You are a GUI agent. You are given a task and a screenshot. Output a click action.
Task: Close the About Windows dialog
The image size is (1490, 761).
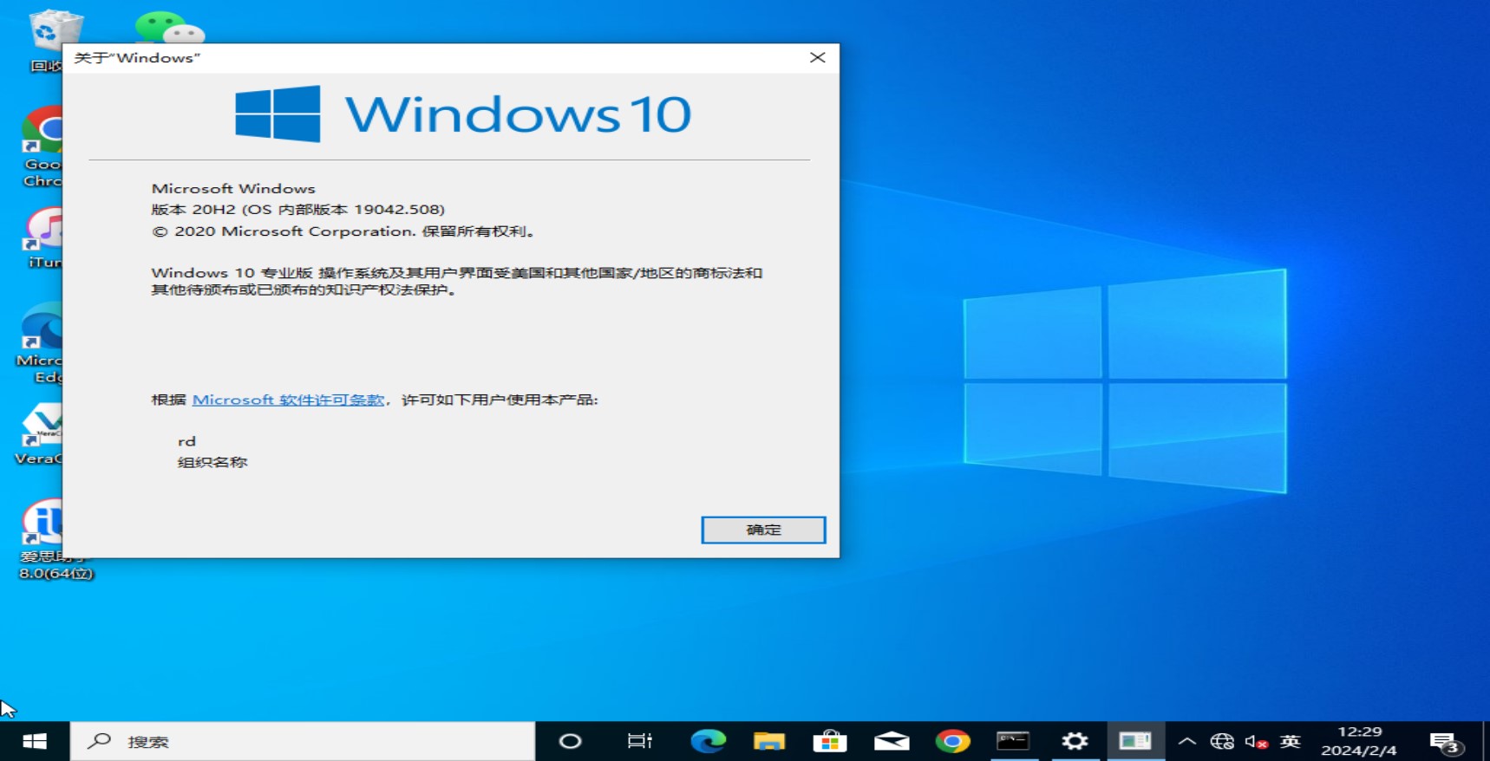(817, 57)
